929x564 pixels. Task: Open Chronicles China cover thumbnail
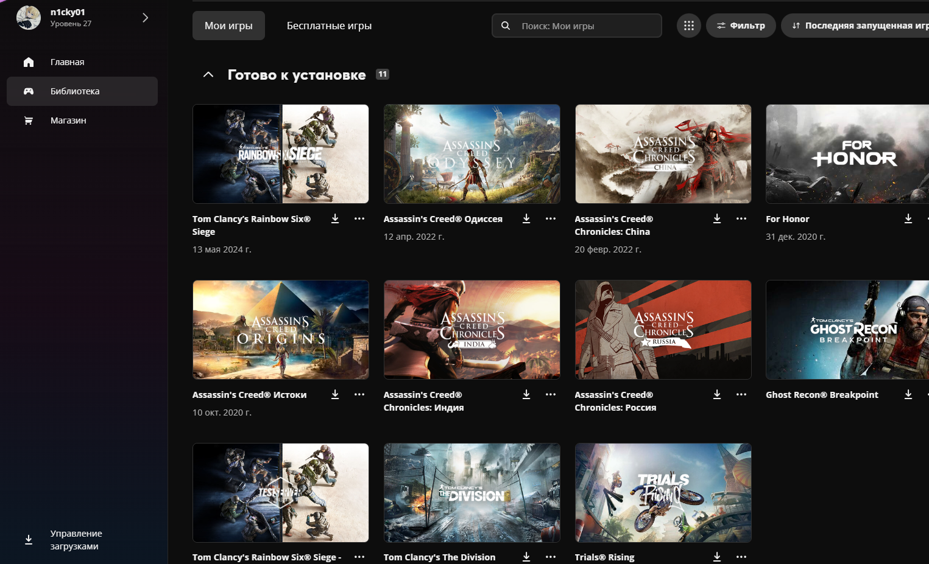pyautogui.click(x=663, y=154)
